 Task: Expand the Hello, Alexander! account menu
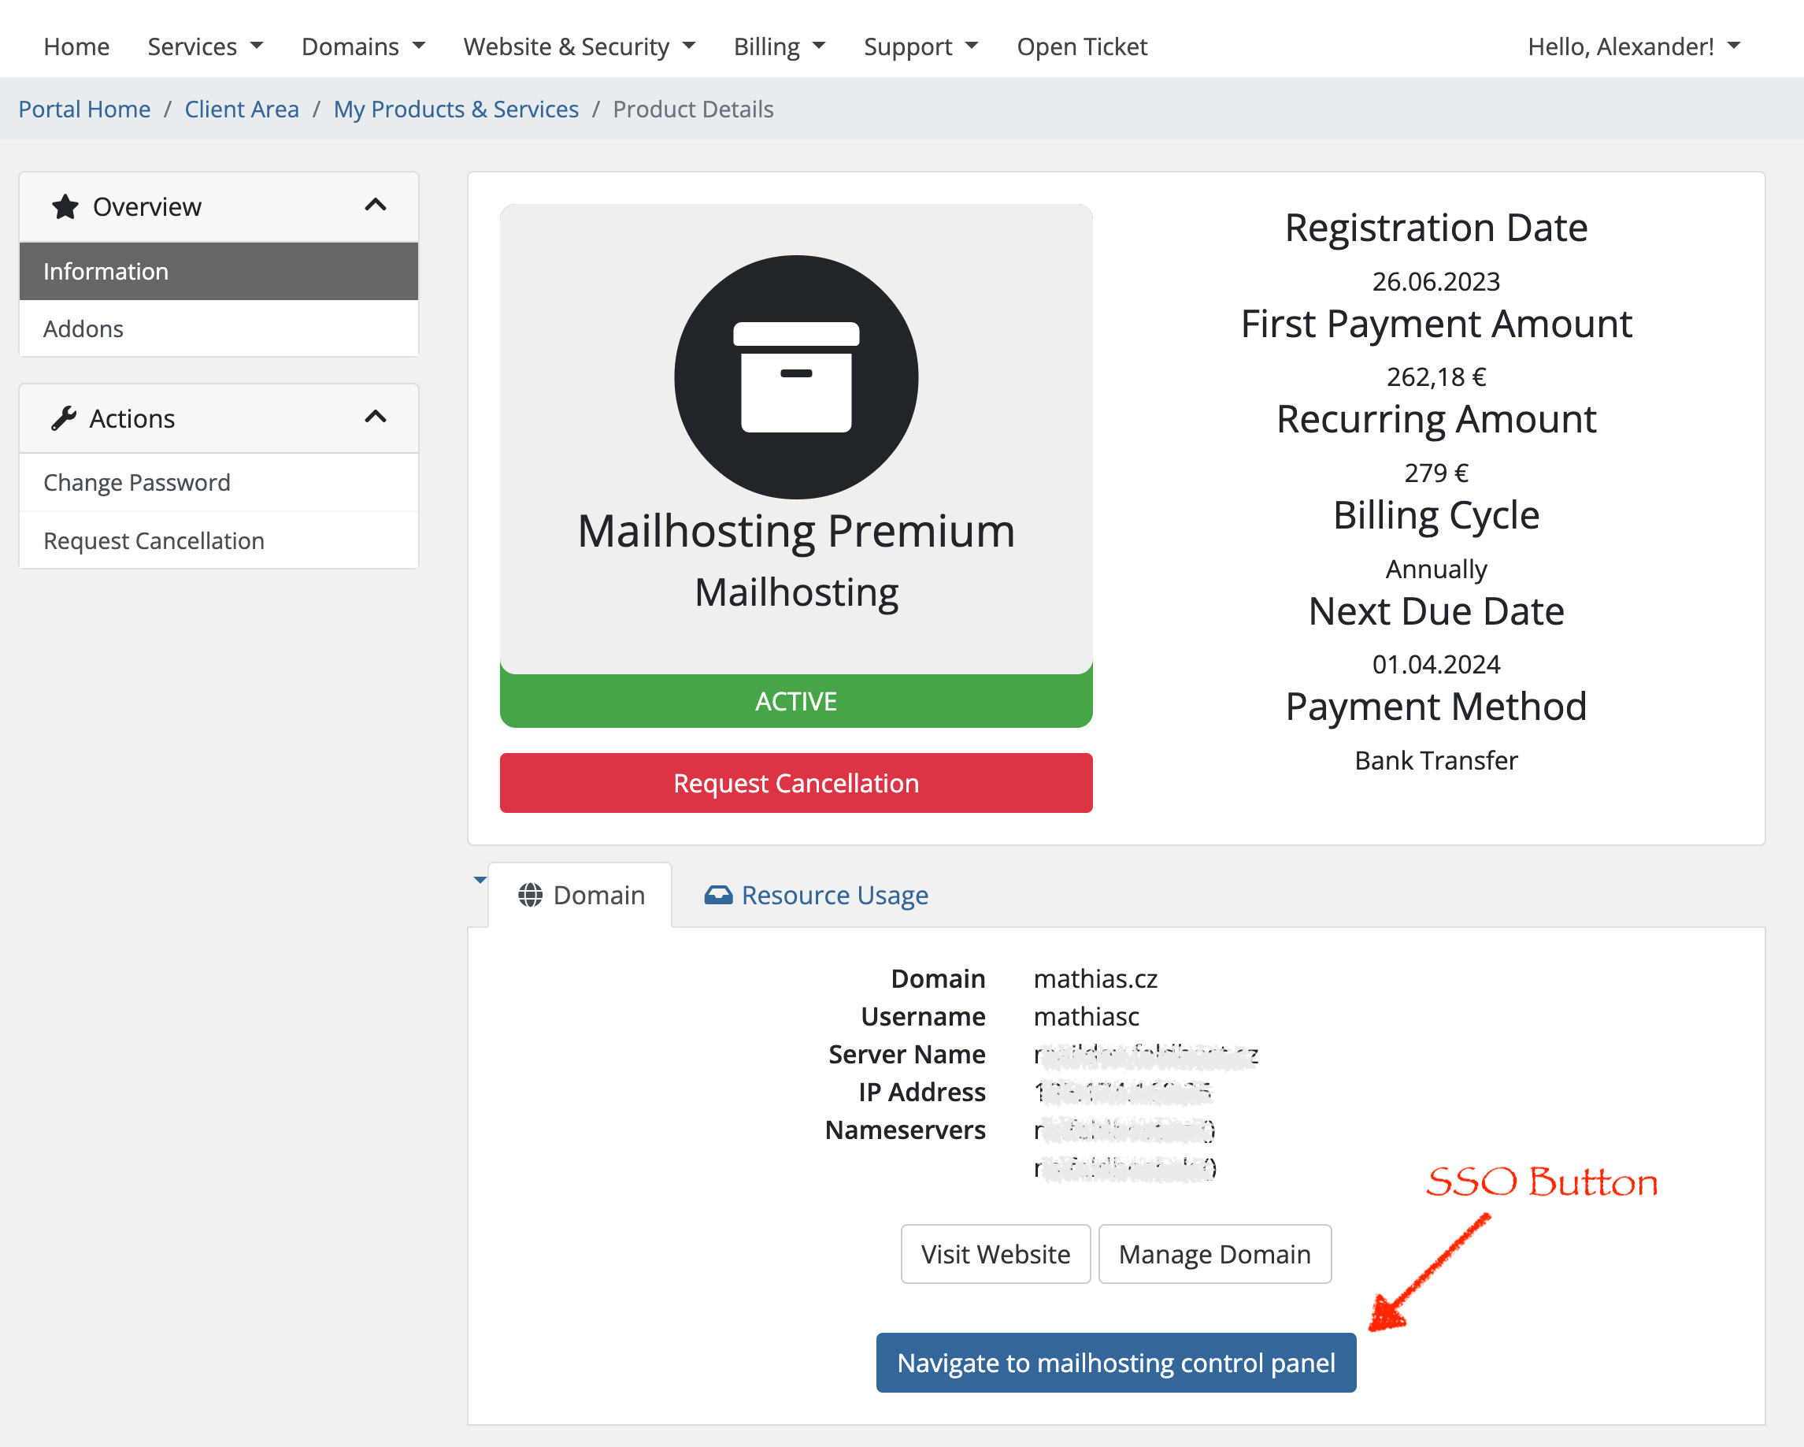click(1633, 46)
